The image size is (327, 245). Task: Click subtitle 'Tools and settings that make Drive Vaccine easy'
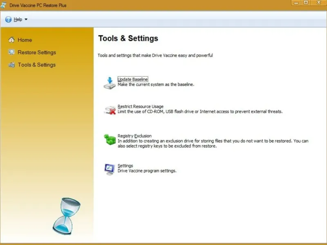[x=155, y=56]
